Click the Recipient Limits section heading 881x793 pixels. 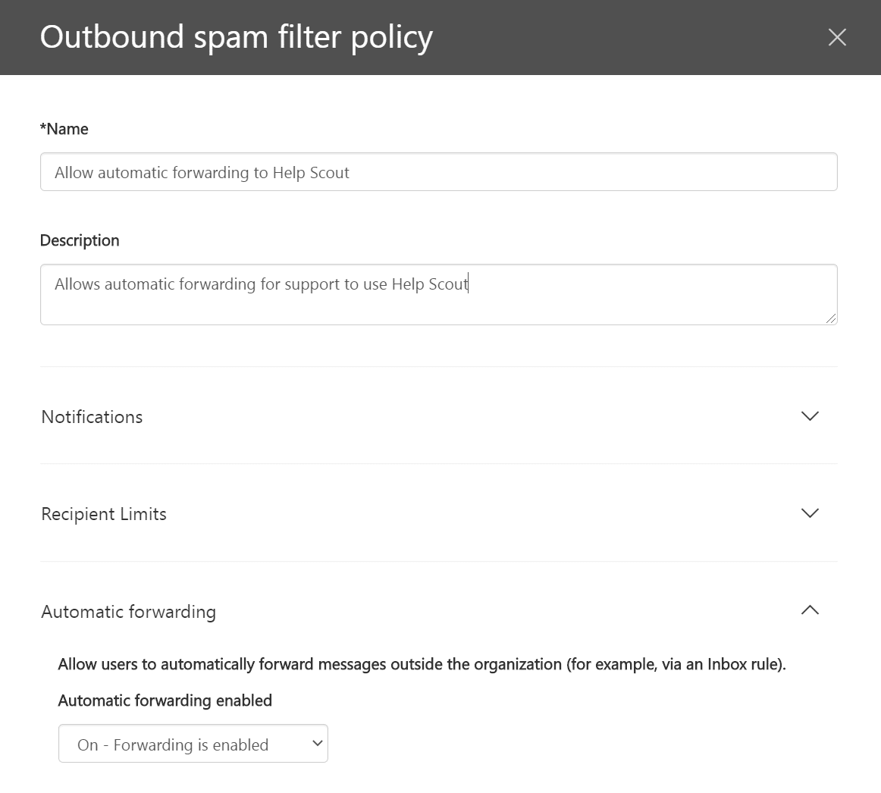pos(104,514)
